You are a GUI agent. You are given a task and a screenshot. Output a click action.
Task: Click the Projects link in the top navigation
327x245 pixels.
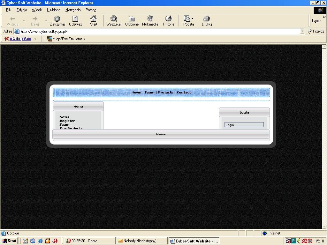[x=165, y=93]
